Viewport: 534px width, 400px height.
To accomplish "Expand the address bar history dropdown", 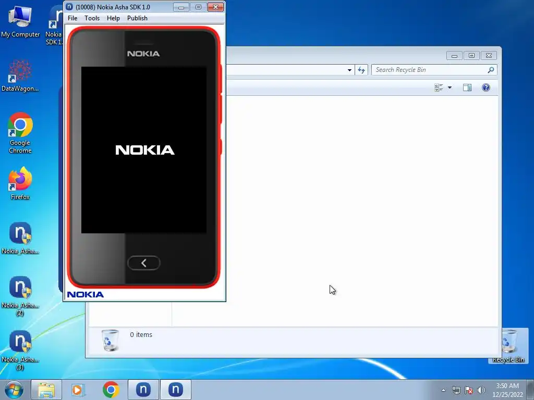I will click(349, 70).
